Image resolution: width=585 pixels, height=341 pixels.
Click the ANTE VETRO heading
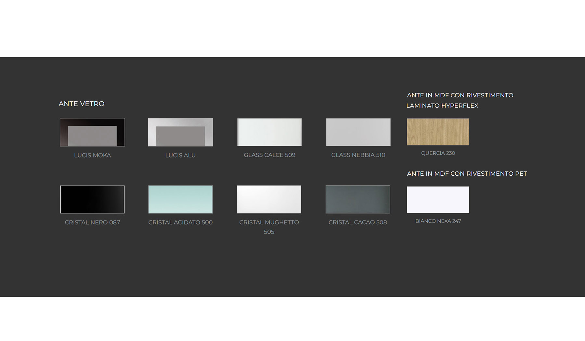pyautogui.click(x=81, y=104)
